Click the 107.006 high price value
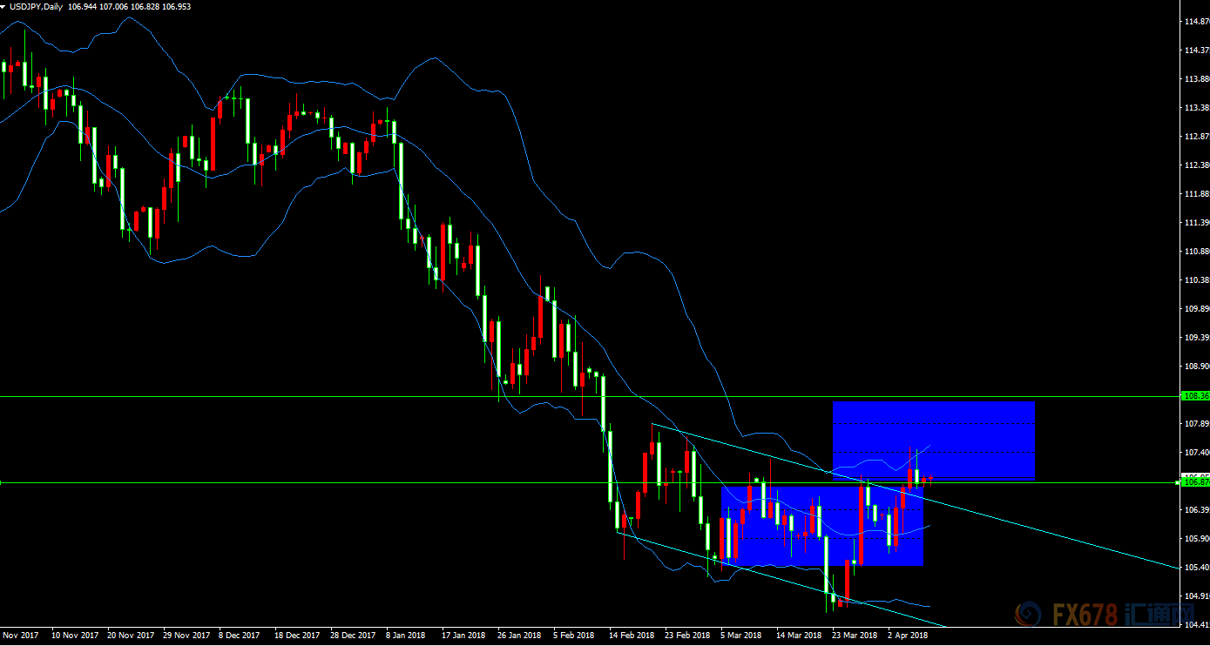The height and width of the screenshot is (646, 1210). click(114, 7)
